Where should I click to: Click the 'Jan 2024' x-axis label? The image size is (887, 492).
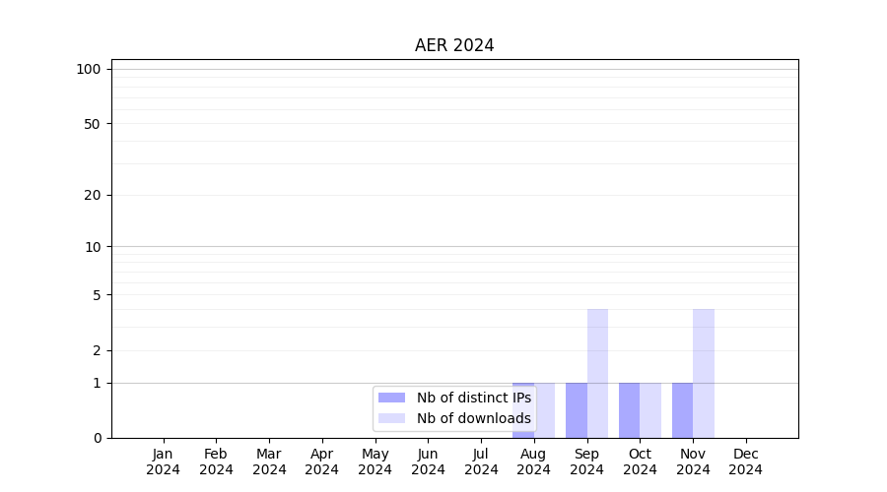tap(163, 461)
